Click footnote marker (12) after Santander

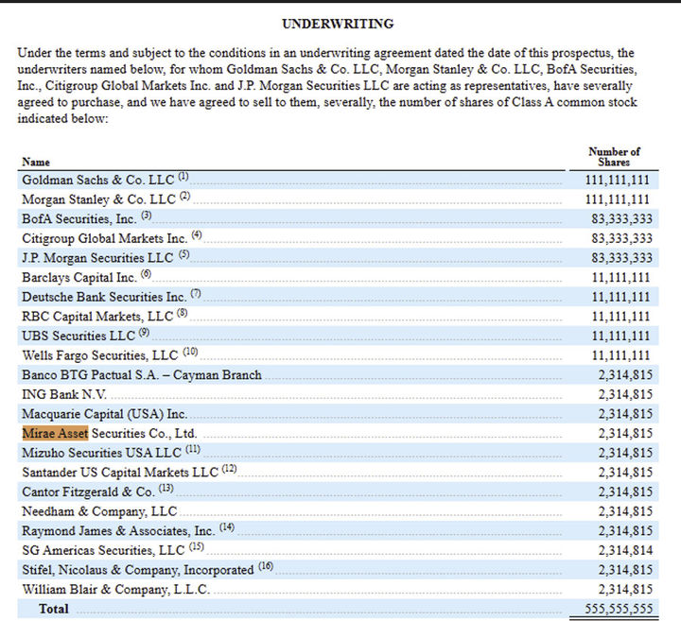229,469
